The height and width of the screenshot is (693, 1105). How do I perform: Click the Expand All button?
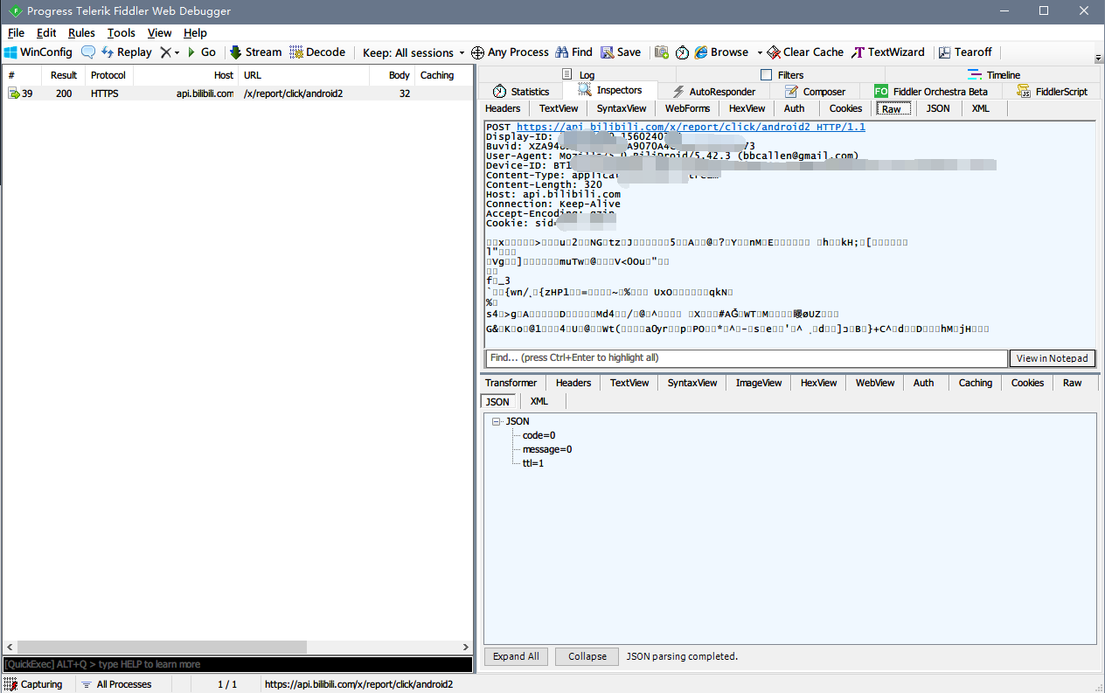click(516, 656)
